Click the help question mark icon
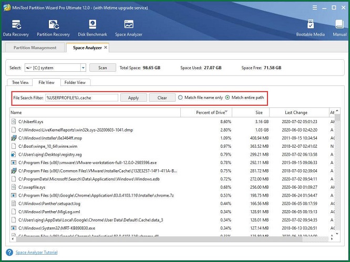The height and width of the screenshot is (262, 350). (9, 252)
